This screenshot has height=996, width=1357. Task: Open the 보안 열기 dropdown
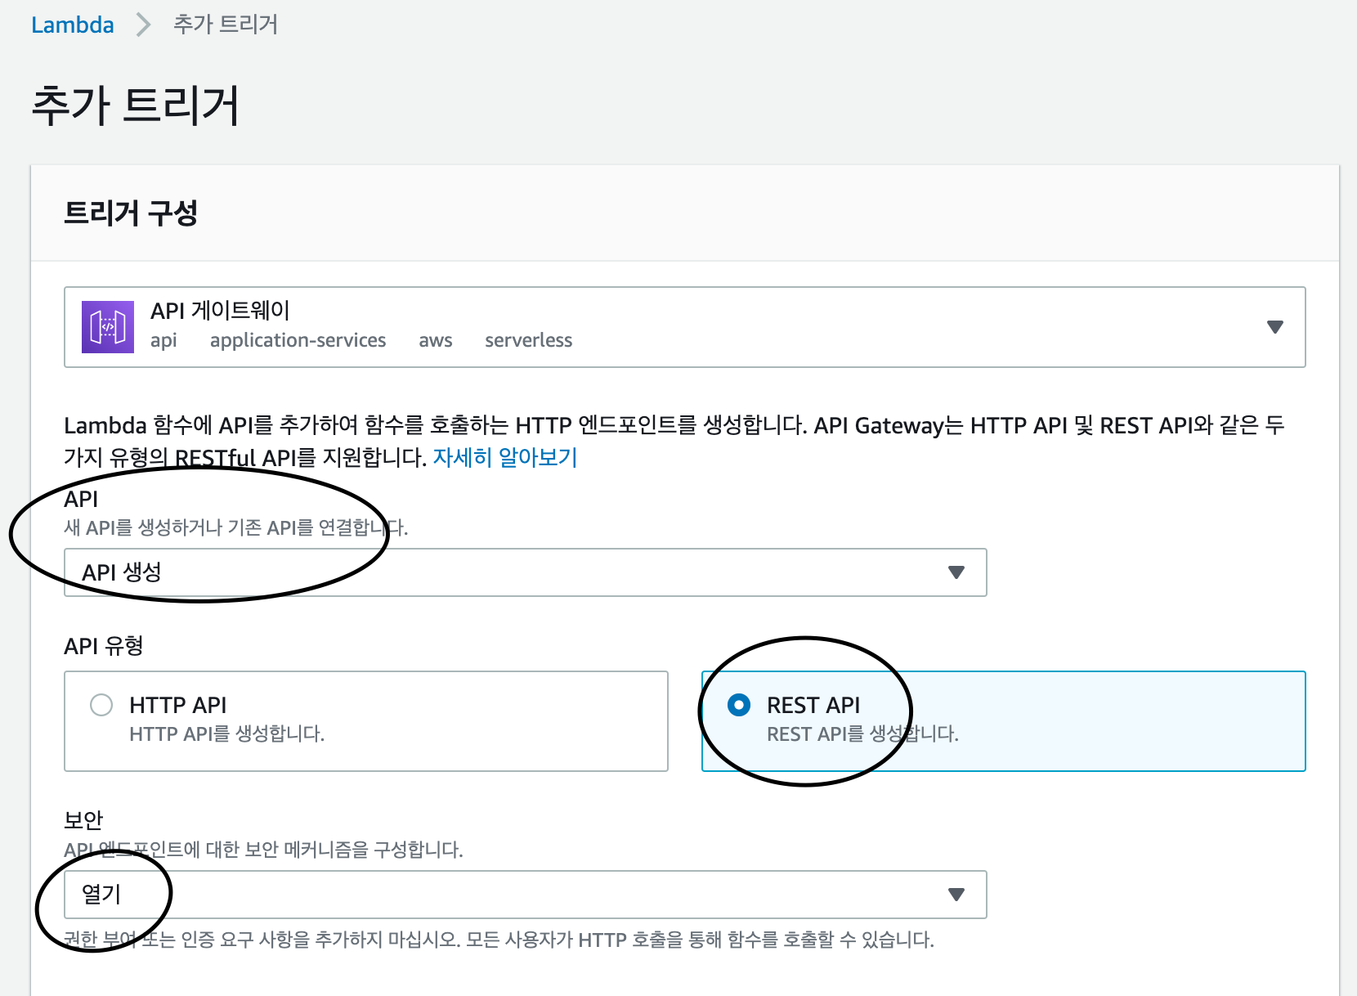pos(526,895)
